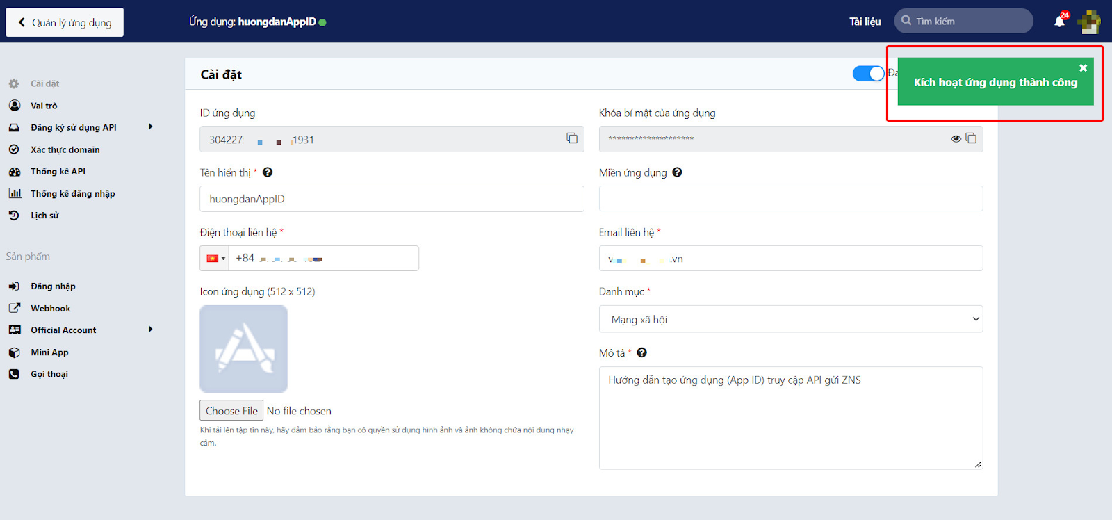Click the help icon next to Tên hiển thị
Screen dimensions: 1112x520
click(268, 172)
